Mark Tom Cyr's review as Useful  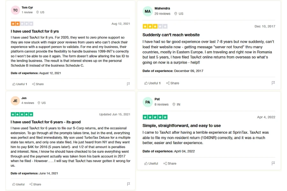19,84
